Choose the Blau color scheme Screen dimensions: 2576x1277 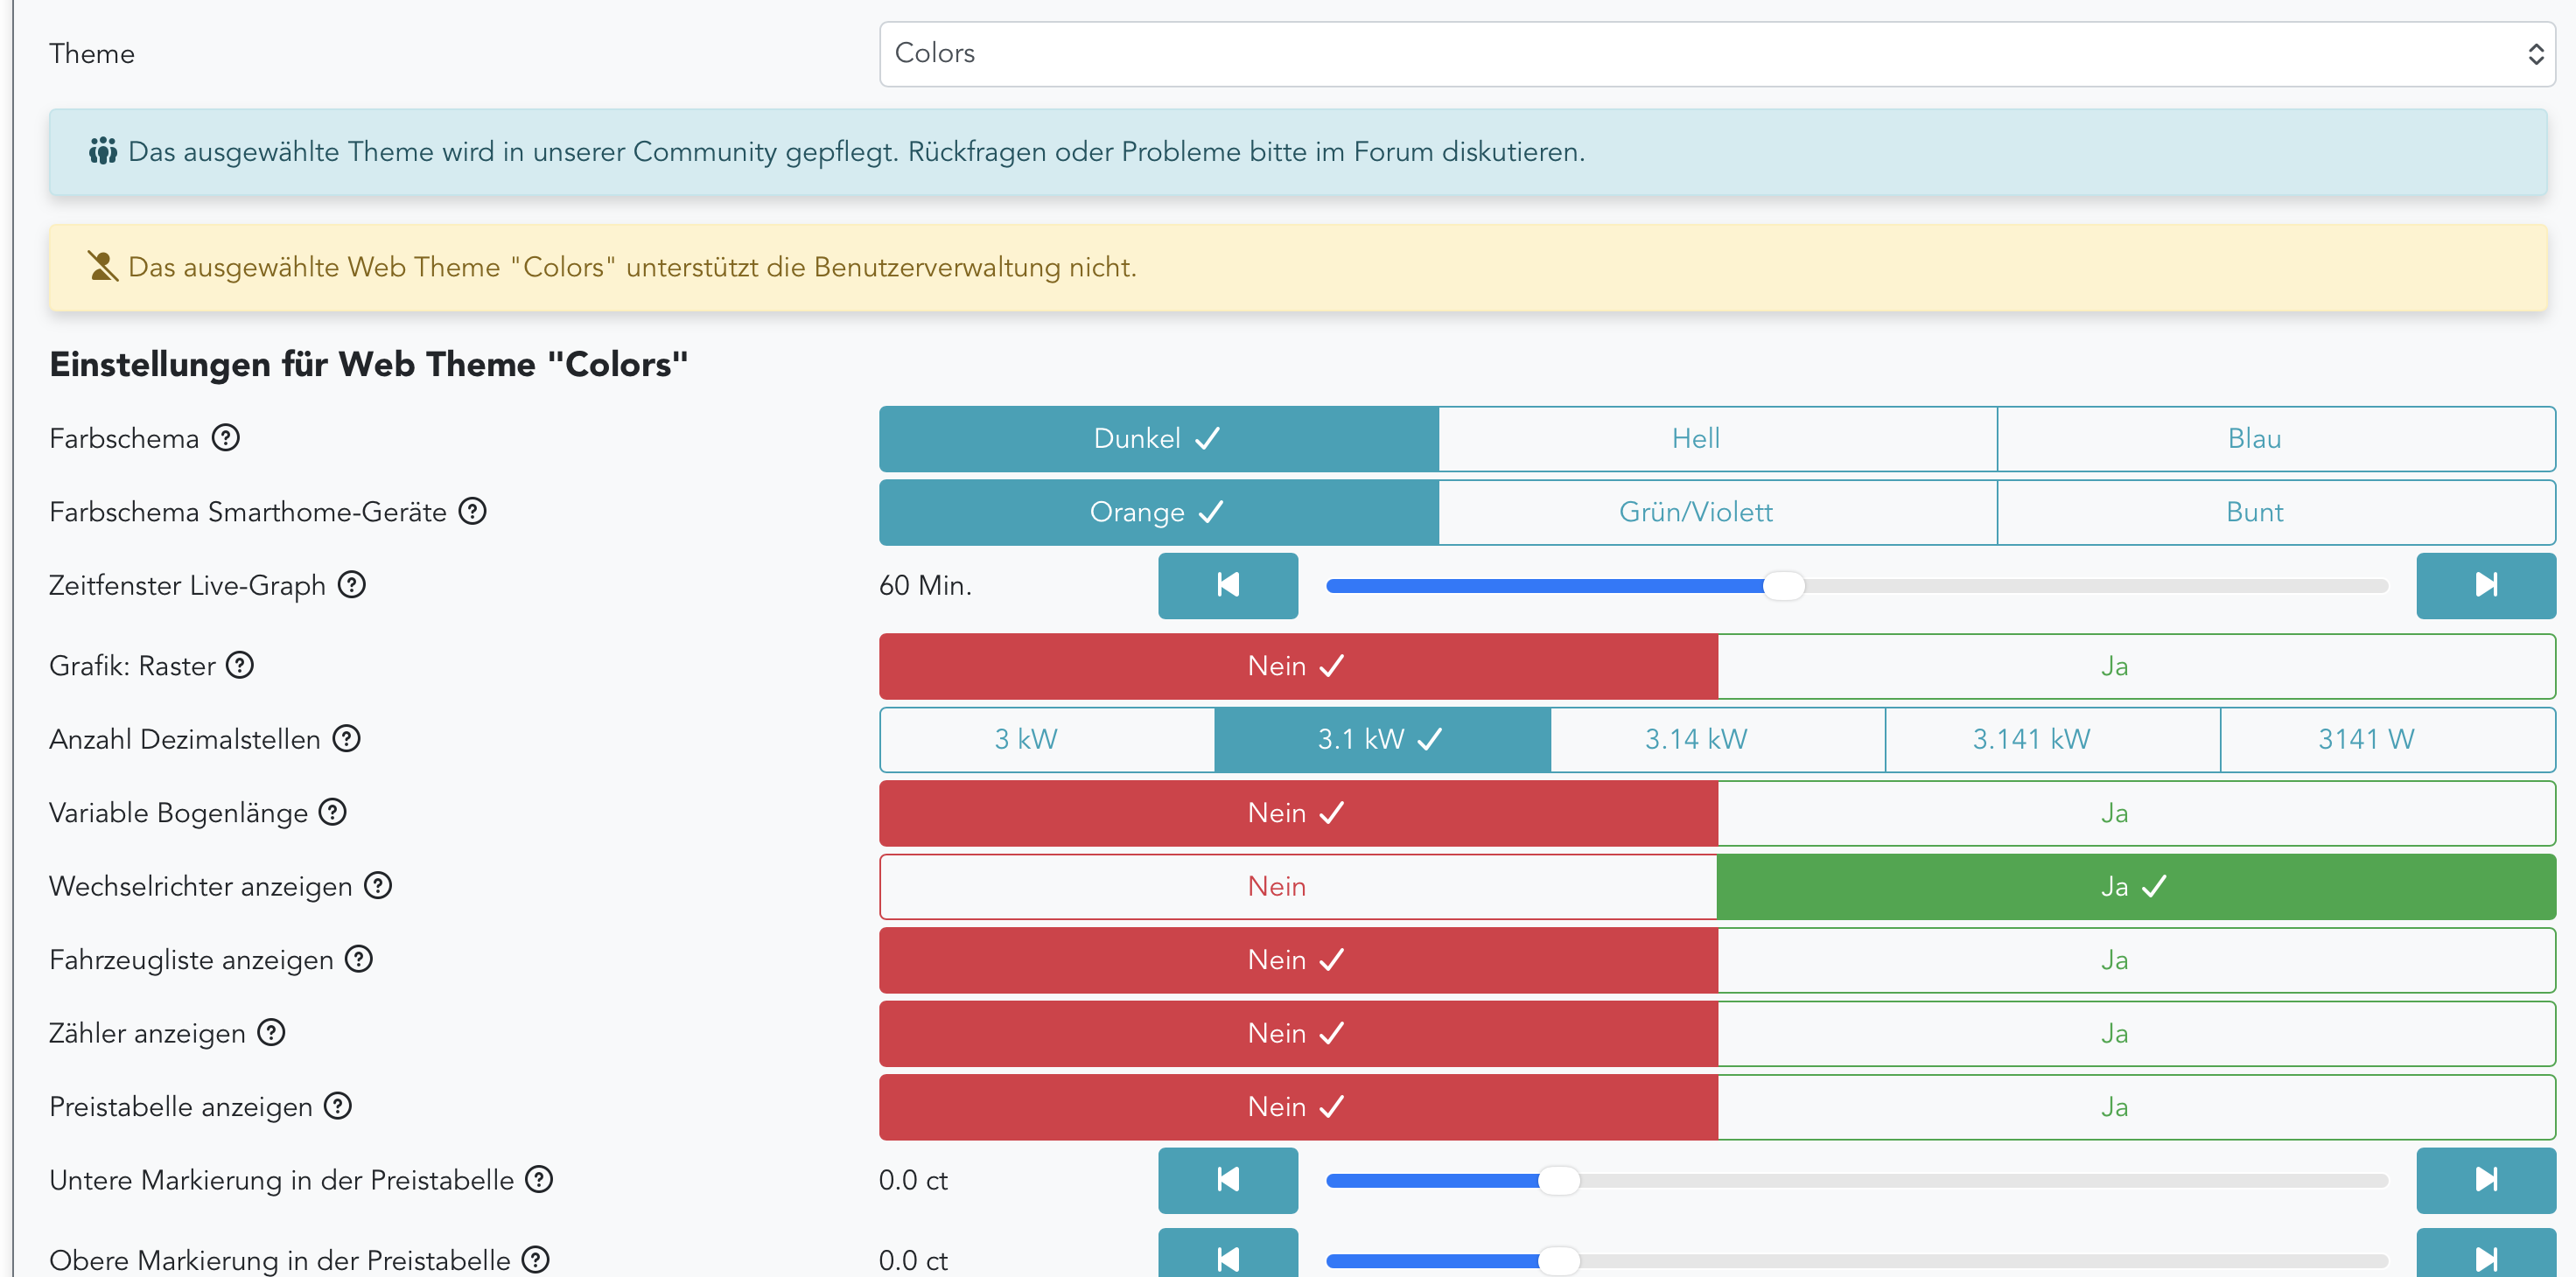(2275, 437)
